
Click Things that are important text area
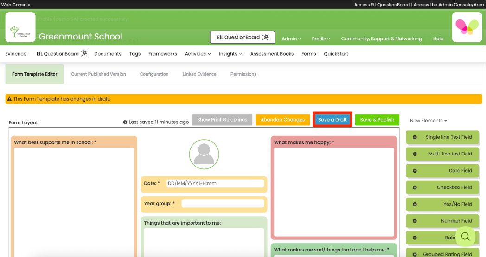[204, 243]
